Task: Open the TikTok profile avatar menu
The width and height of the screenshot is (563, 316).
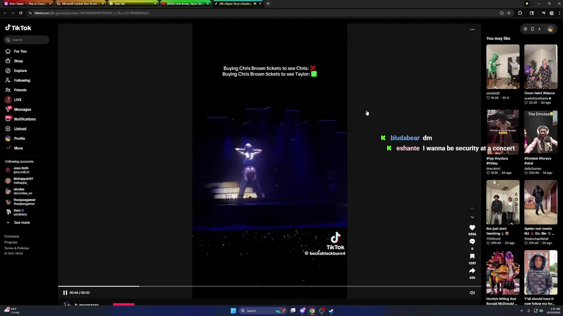Action: pyautogui.click(x=550, y=29)
